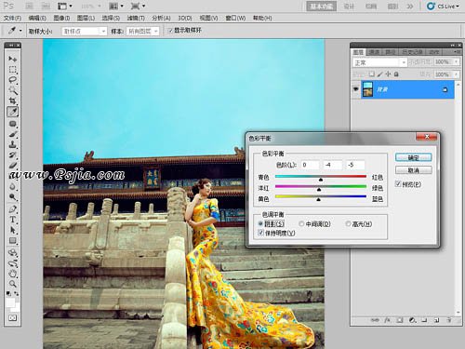Select the Midtones radio button

[301, 223]
